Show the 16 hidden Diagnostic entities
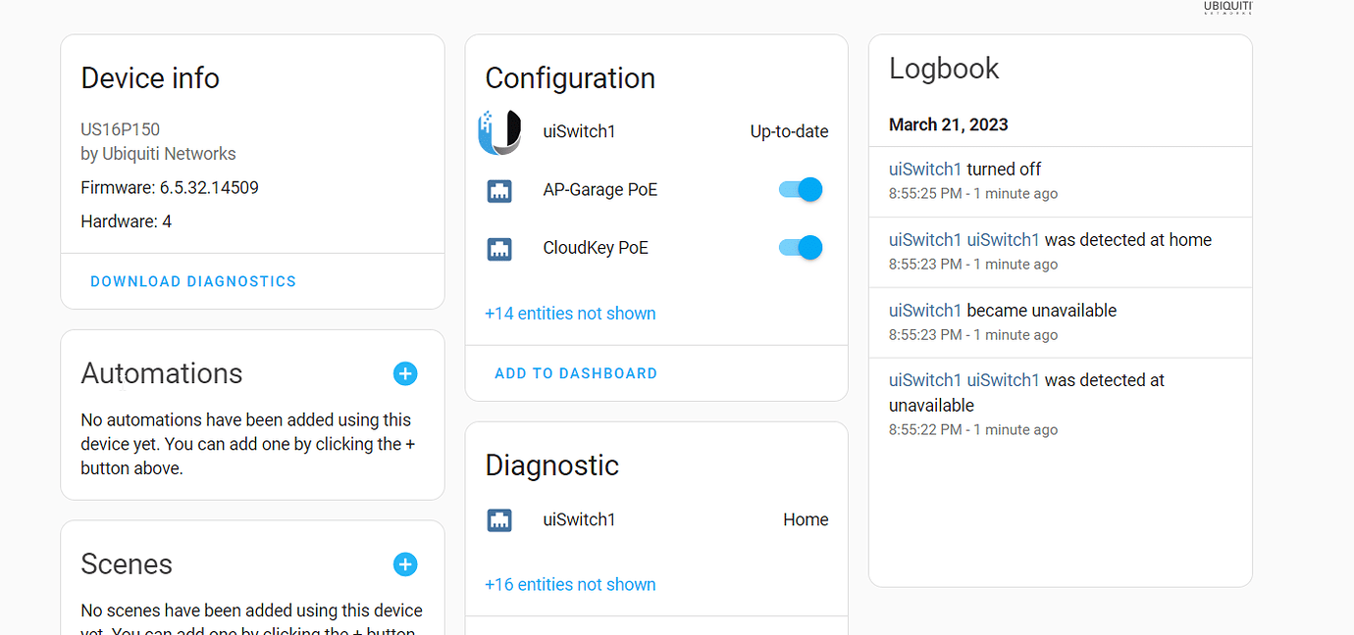The image size is (1354, 635). (x=570, y=584)
